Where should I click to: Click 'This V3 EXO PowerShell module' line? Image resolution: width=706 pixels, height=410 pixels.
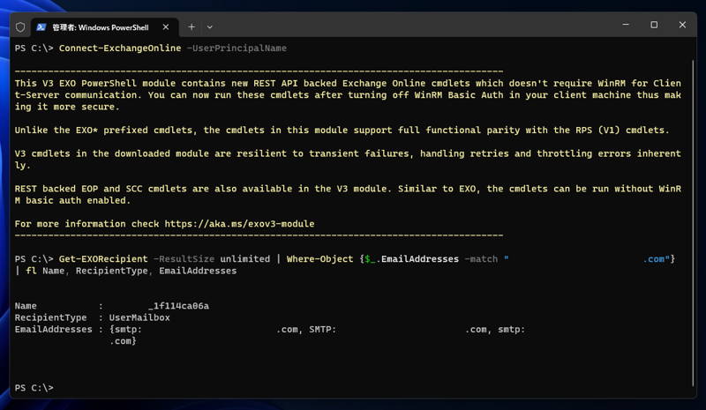click(x=348, y=83)
